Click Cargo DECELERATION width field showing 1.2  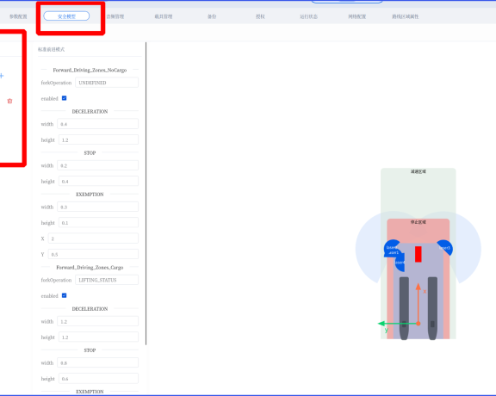click(x=98, y=321)
